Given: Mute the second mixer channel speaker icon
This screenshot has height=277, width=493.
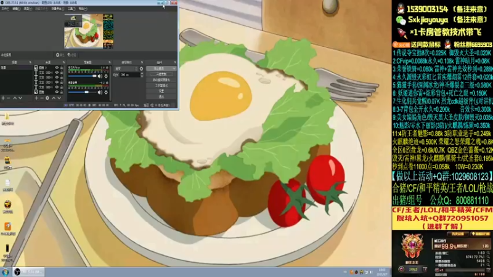Looking at the screenshot, I should pyautogui.click(x=100, y=92).
